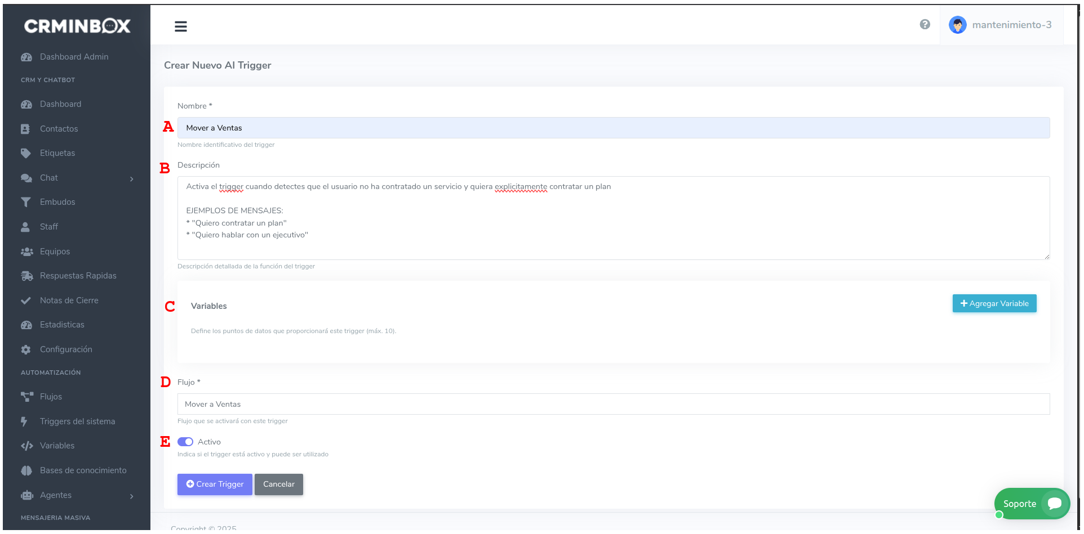Open Bases de conocimiento brain icon
Screen dimensions: 1084x534
coord(26,470)
